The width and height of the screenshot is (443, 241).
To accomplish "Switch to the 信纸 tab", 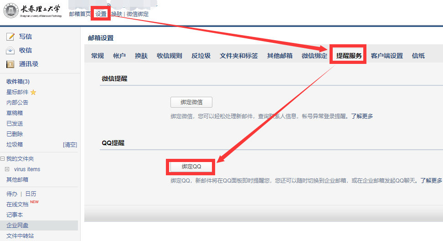I will pyautogui.click(x=418, y=56).
